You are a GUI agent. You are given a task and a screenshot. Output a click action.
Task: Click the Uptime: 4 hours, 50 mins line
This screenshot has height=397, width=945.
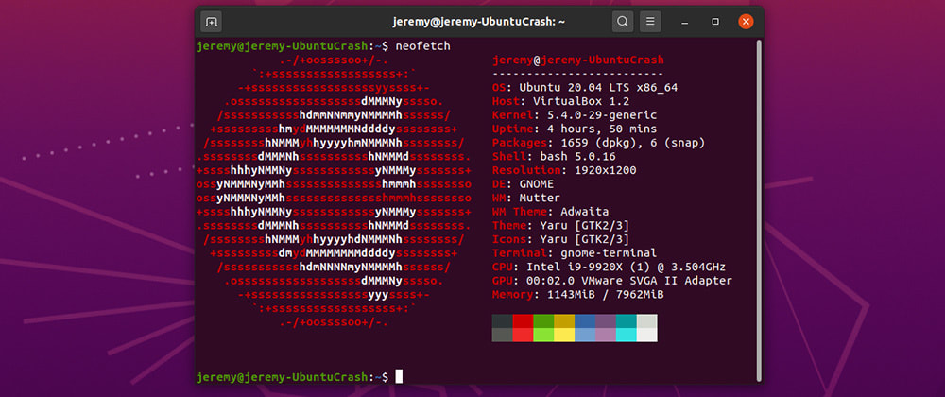click(575, 129)
